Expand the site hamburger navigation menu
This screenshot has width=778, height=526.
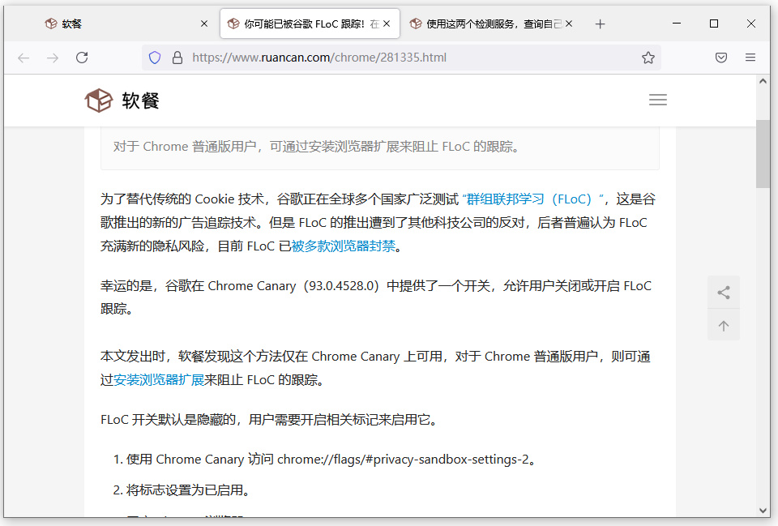point(658,100)
